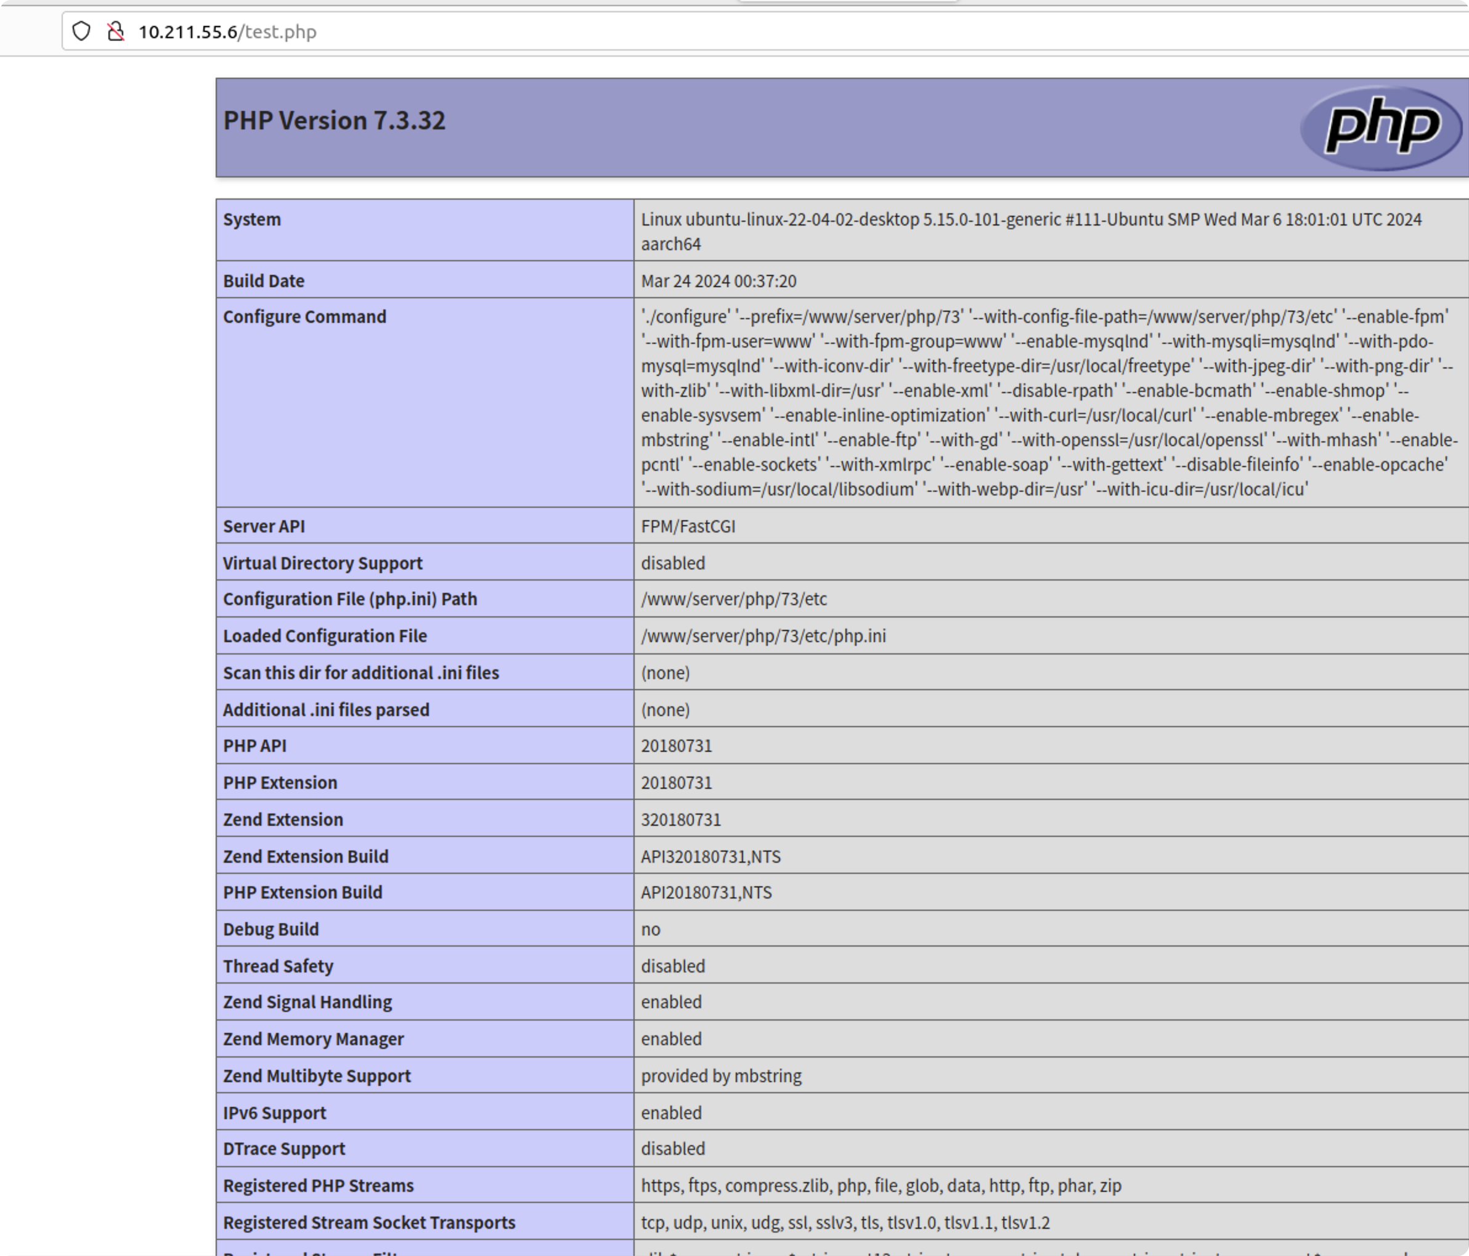
Task: Click the FPM/FastCGI Server API value
Action: click(x=688, y=526)
